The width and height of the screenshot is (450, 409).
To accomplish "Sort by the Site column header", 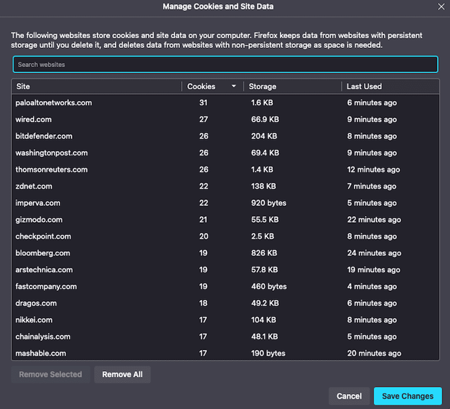I will [95, 86].
